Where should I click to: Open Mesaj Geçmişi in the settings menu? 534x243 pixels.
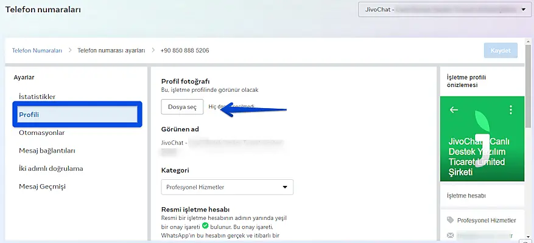(42, 187)
